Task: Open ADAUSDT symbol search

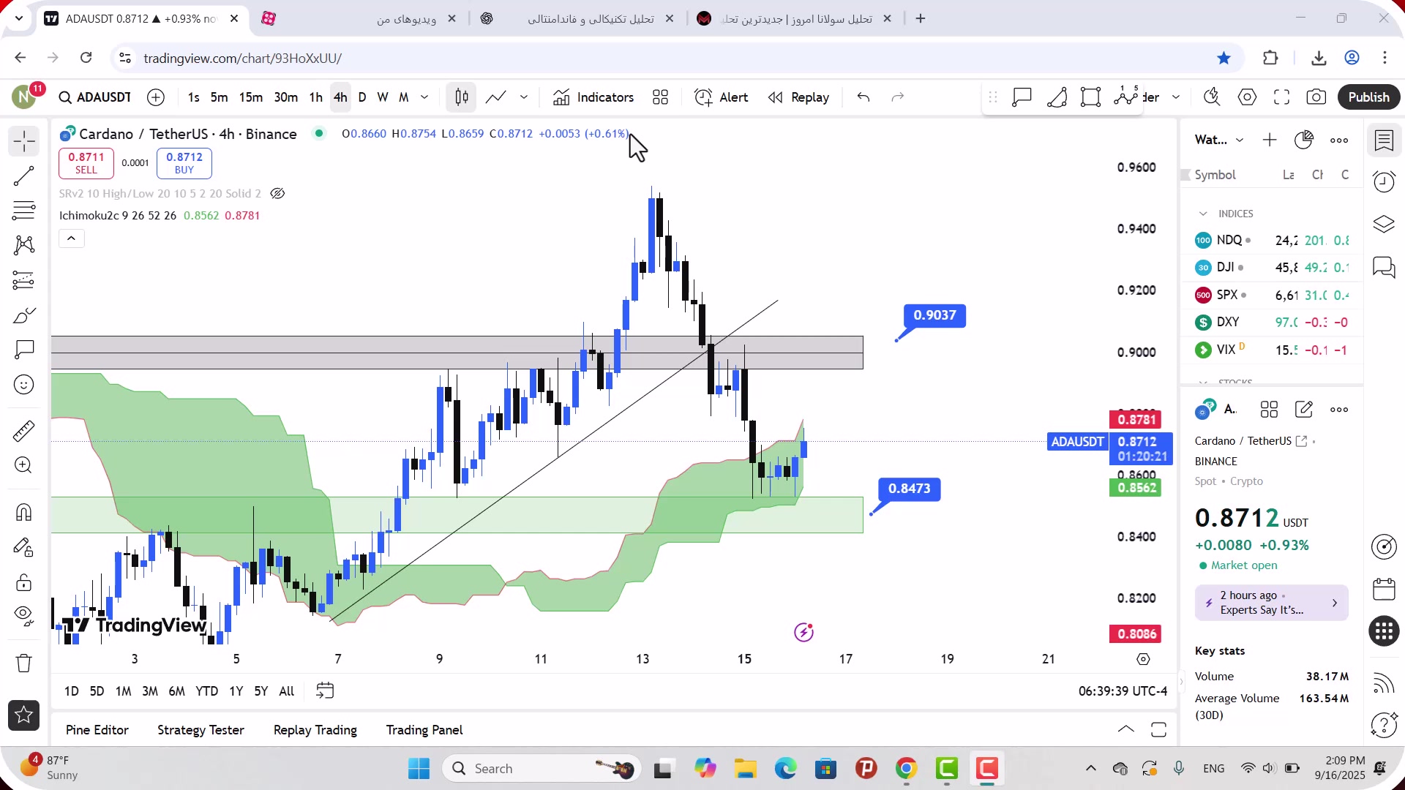Action: click(x=95, y=97)
